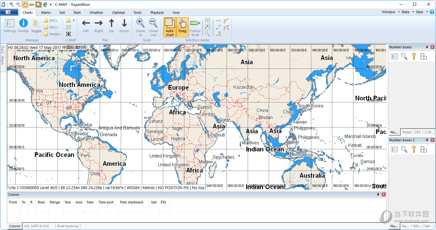The image size is (436, 230).
Task: Toggle Follow boat mode
Action: coord(195,27)
